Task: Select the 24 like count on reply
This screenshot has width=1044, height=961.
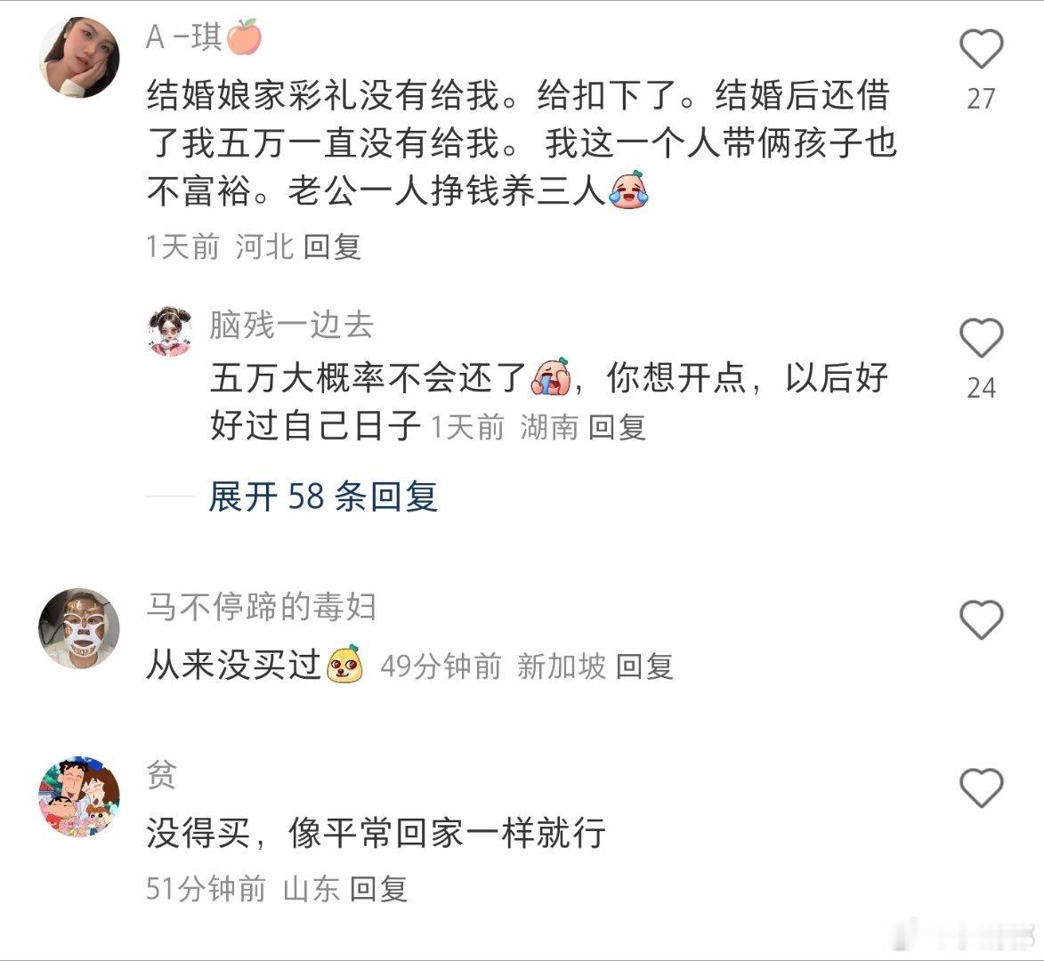Action: (x=981, y=388)
